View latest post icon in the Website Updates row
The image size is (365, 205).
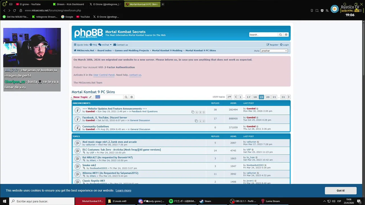pos(257,109)
